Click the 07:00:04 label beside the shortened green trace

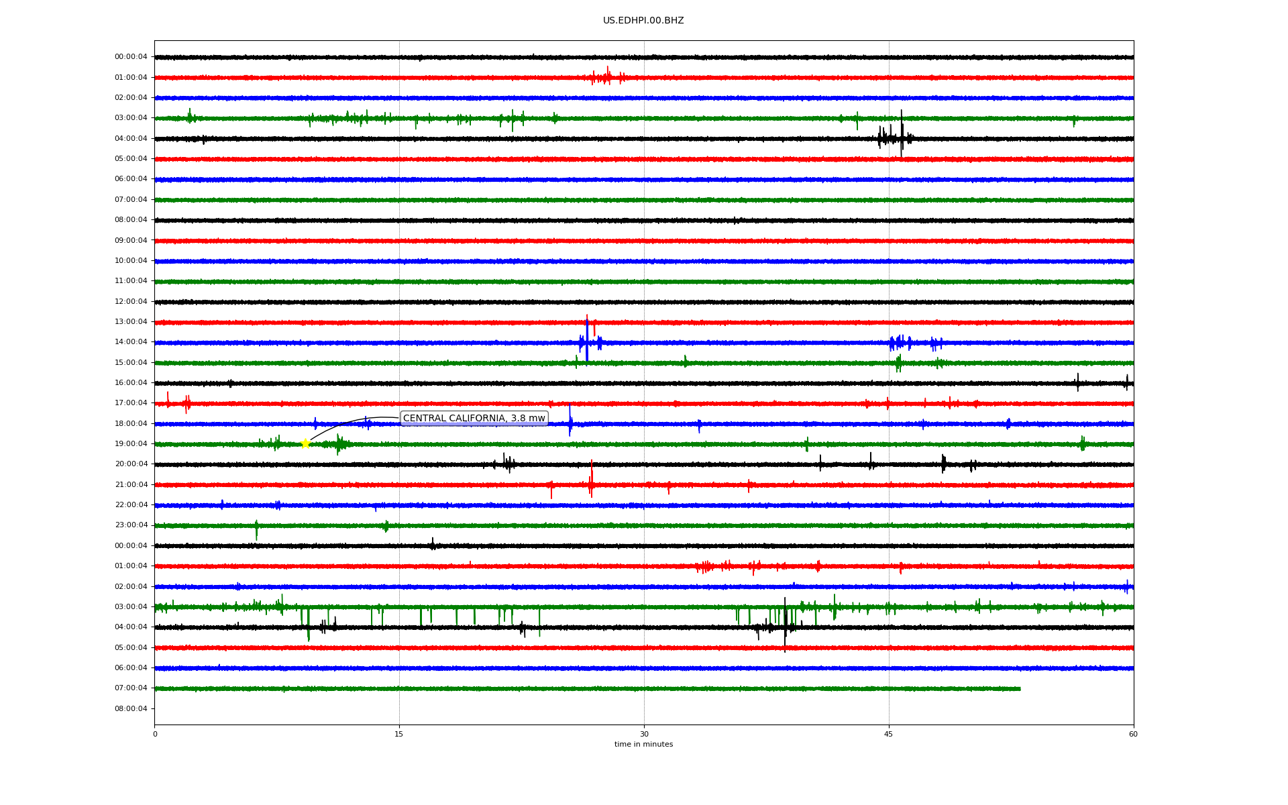[x=131, y=688]
